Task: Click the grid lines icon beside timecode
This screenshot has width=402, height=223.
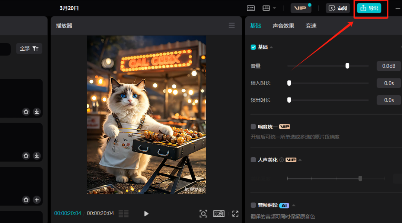Action: 124,214
